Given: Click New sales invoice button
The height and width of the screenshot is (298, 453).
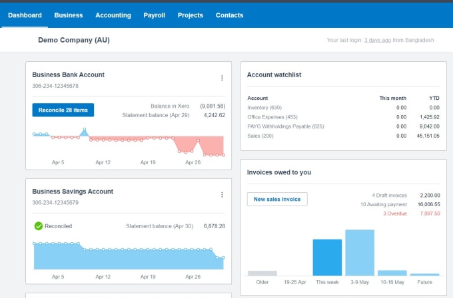Looking at the screenshot, I should tap(277, 199).
